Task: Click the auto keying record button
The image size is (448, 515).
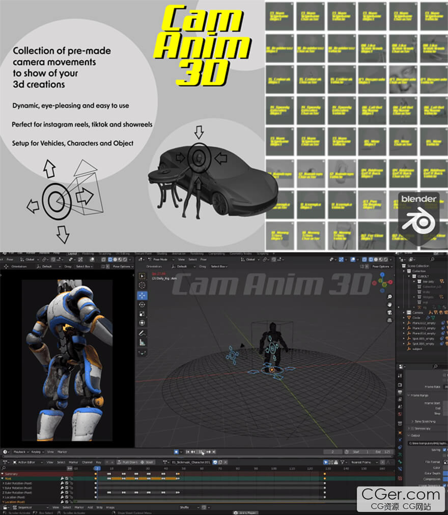Action: pos(176,452)
